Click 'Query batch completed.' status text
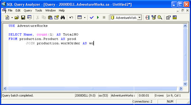Image resolution: width=191 pixels, height=105 pixels. click(x=18, y=96)
